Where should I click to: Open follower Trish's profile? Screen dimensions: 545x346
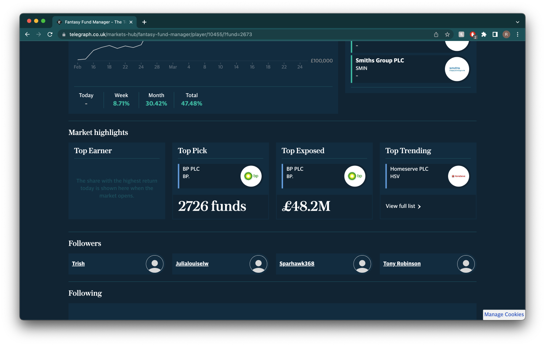[x=78, y=264]
